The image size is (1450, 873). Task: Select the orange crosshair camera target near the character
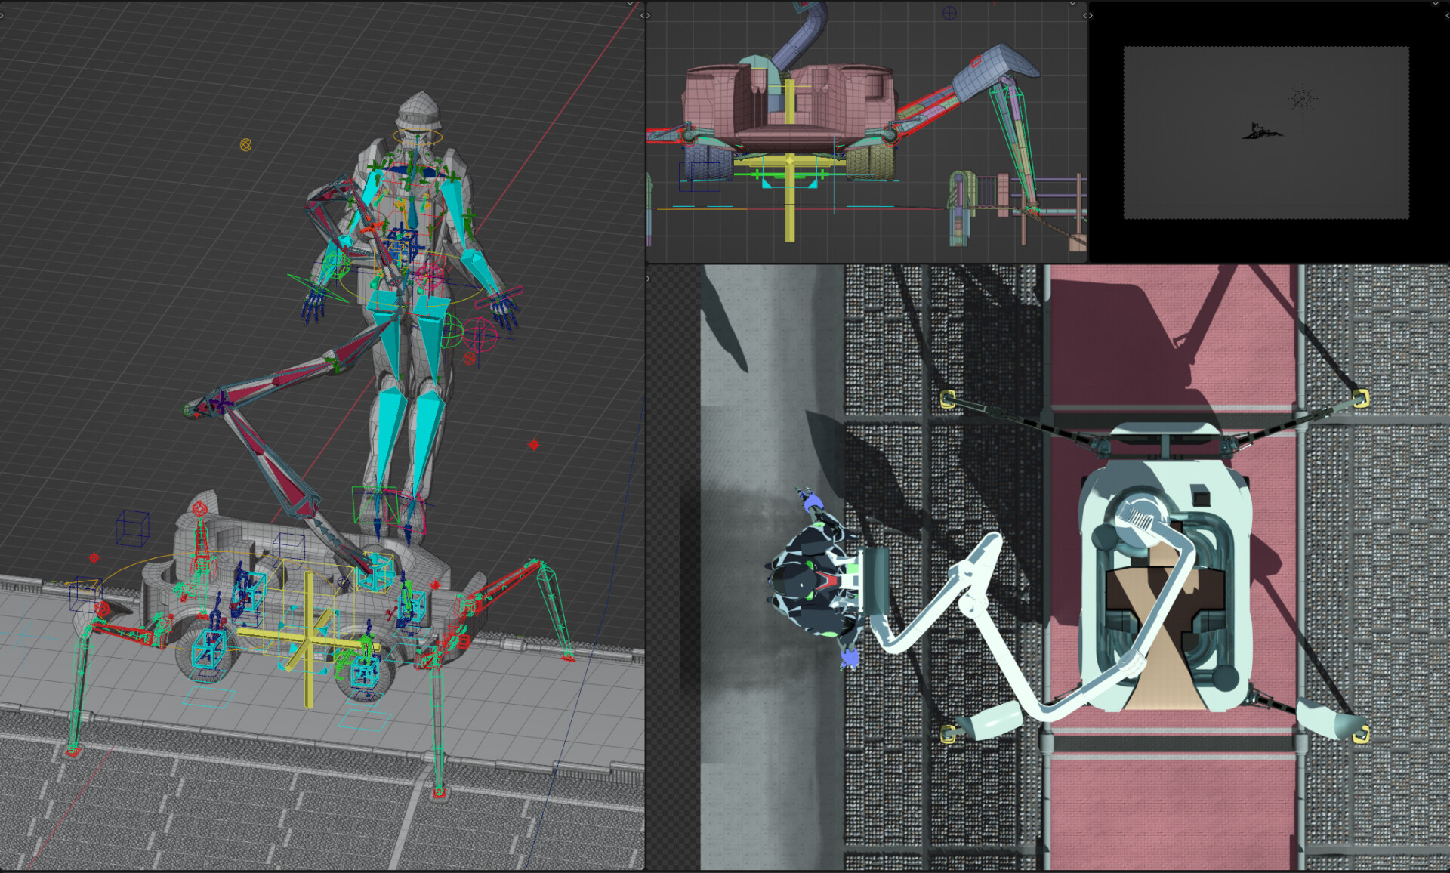[246, 145]
